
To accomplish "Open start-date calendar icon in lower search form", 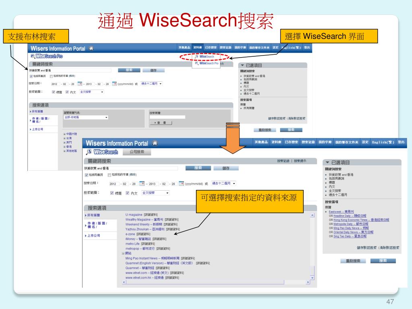I will pyautogui.click(x=142, y=183).
